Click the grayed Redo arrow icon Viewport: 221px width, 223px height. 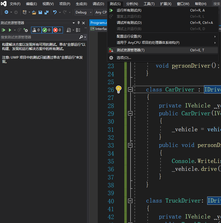tap(65, 12)
